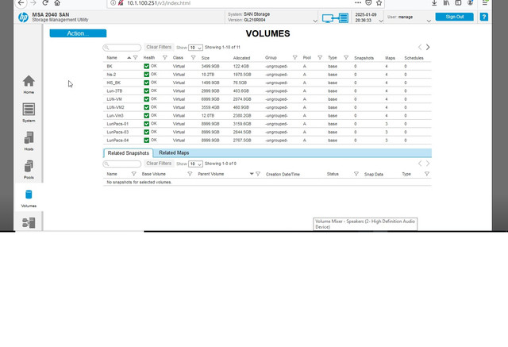This screenshot has width=508, height=347.
Task: Toggle the Parent Volume descending sort arrow
Action: (252, 174)
